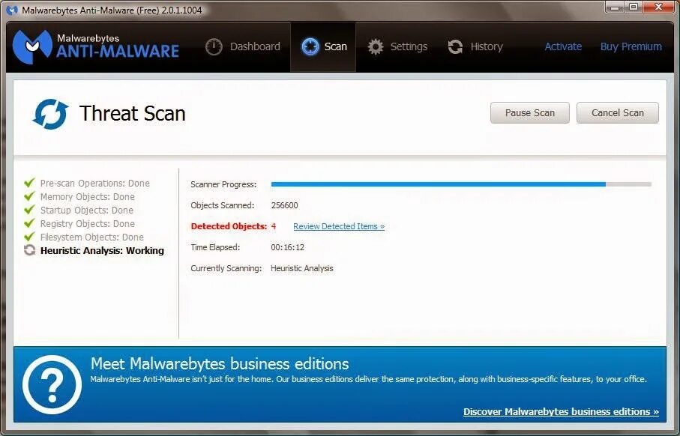Click the Filesystem Objects green checkmark

(29, 236)
